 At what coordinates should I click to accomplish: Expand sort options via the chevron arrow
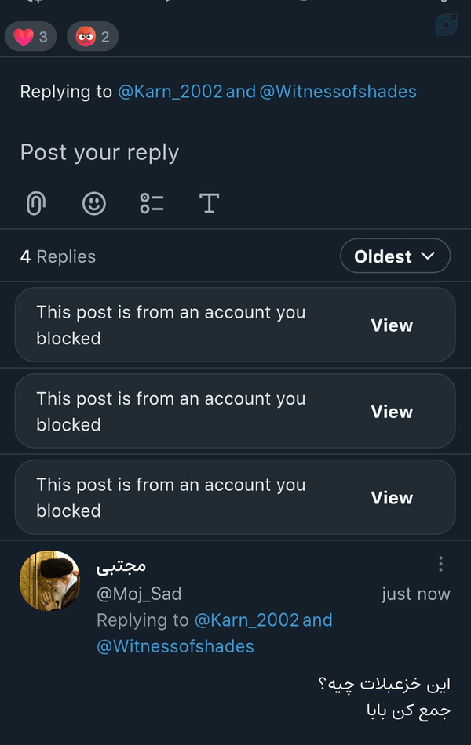(428, 256)
